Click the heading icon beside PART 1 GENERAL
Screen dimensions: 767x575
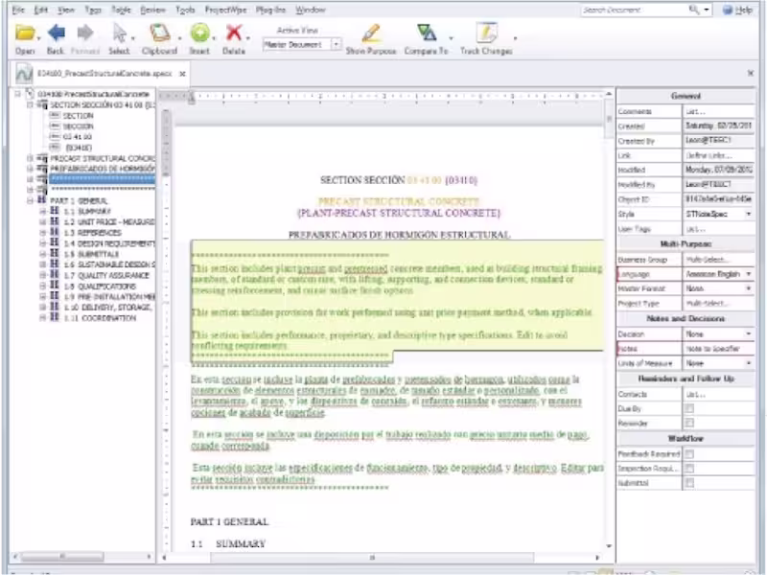42,200
